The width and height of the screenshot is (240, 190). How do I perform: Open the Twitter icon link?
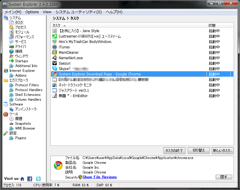[38, 179]
